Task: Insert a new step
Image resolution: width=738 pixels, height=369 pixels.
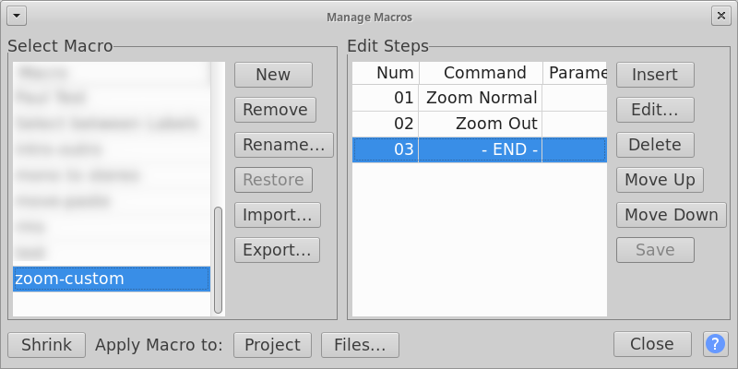Action: 655,75
